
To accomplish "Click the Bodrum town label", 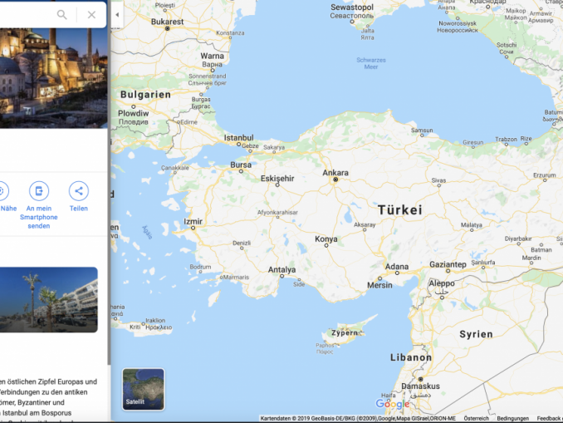I will tap(200, 267).
